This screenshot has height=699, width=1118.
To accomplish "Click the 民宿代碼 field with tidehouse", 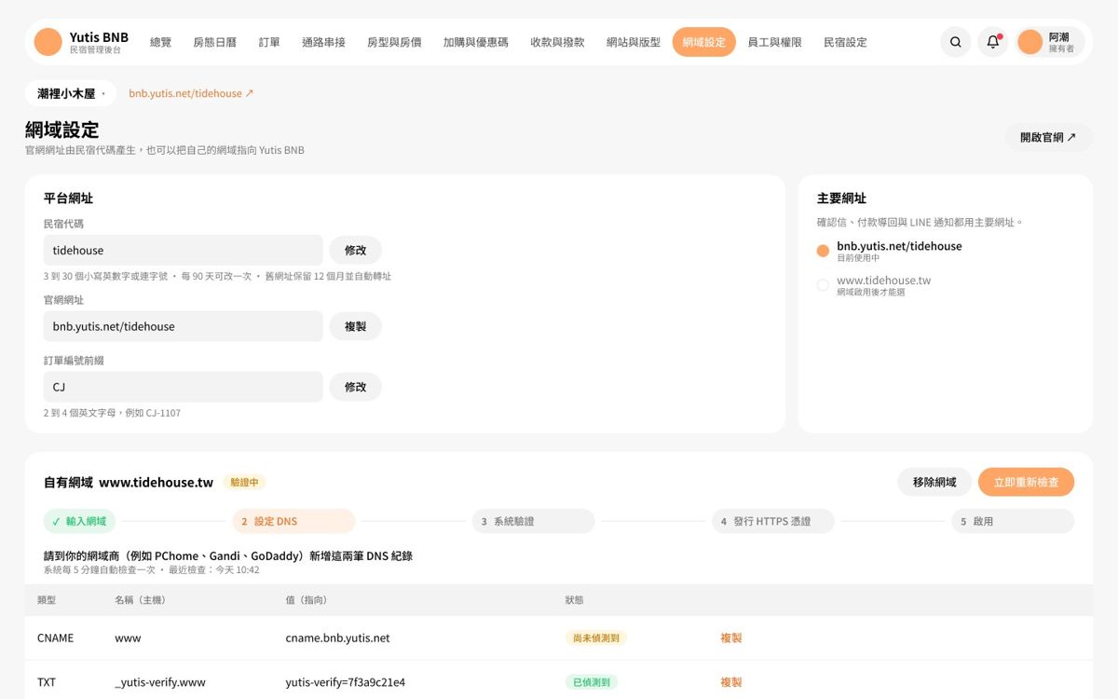I will (184, 250).
